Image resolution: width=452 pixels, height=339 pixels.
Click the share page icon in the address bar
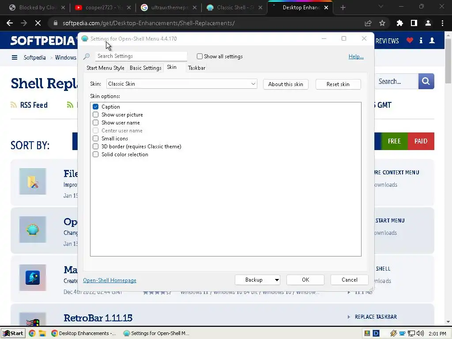[x=368, y=23]
